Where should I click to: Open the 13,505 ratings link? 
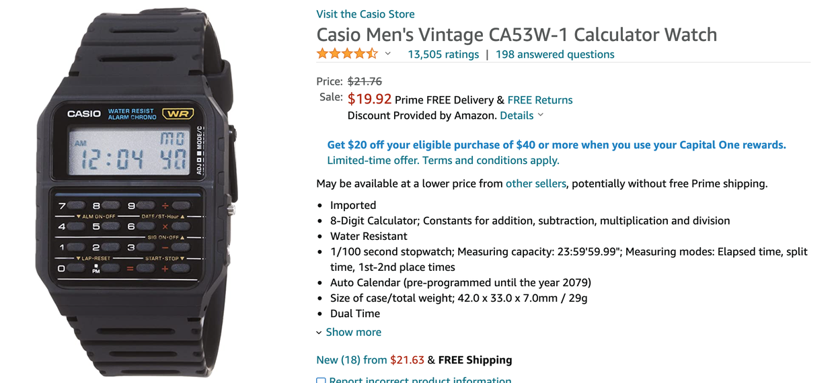click(x=443, y=54)
